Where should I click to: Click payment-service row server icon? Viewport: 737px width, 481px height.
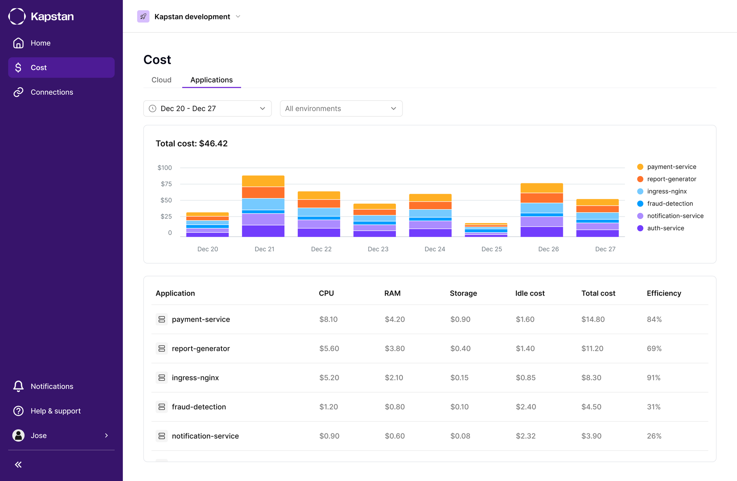pyautogui.click(x=162, y=319)
